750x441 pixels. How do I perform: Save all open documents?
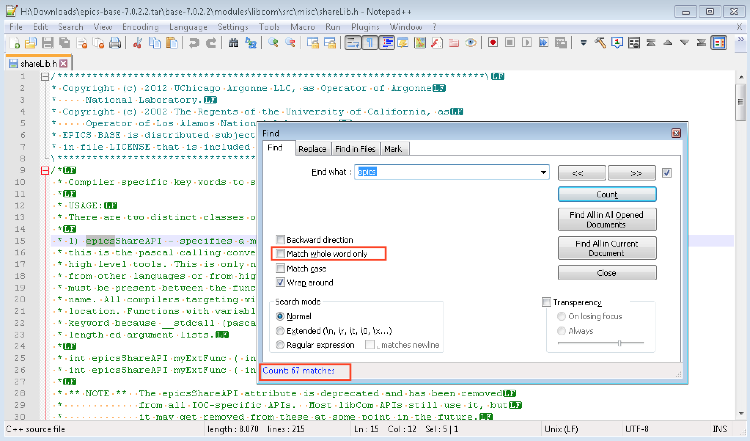coord(65,43)
